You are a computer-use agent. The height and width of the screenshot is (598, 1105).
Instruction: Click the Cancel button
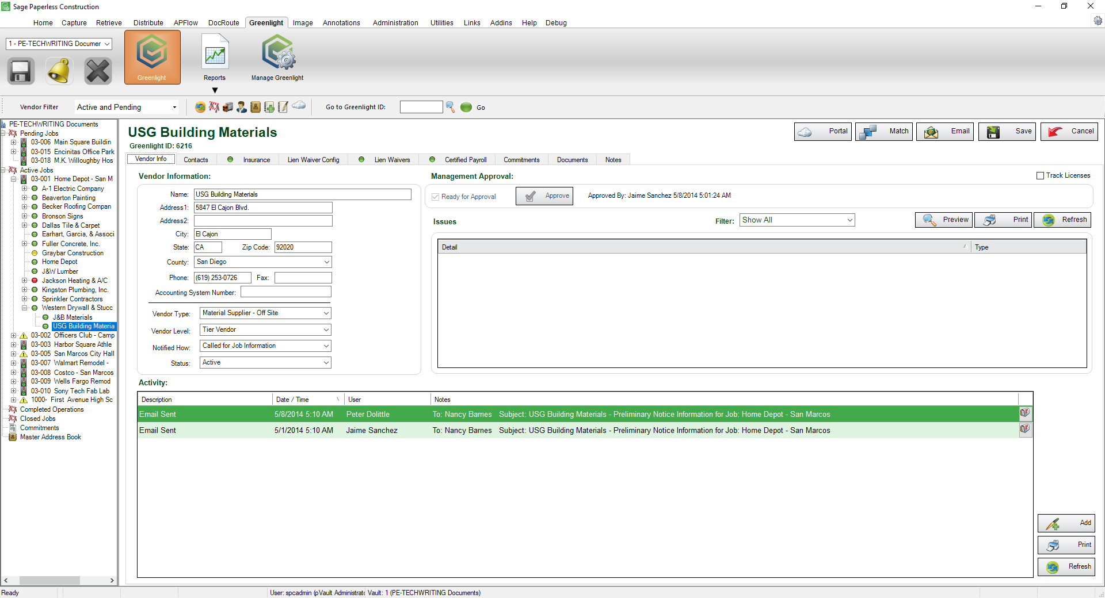[1069, 132]
